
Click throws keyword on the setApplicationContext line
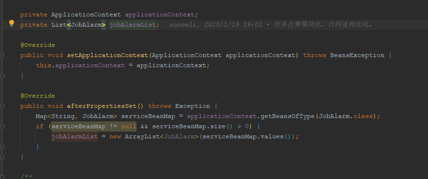click(314, 55)
